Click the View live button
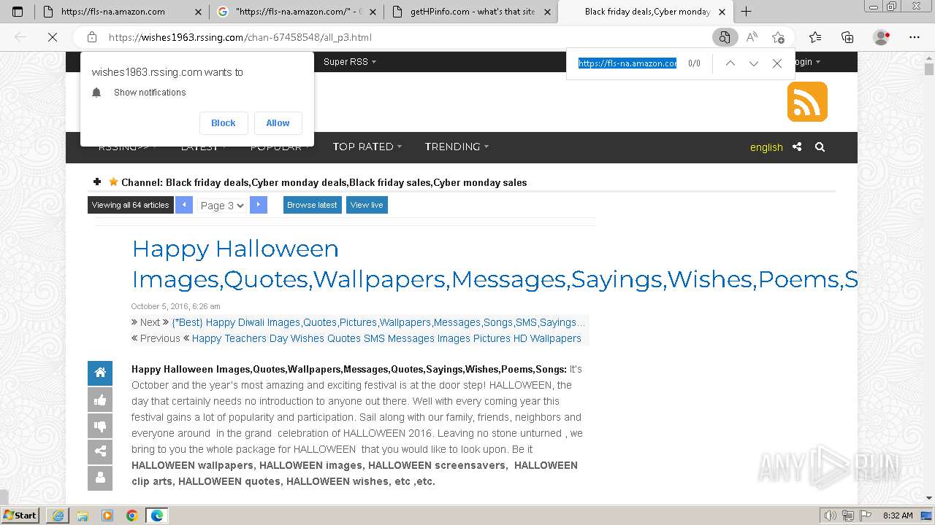 click(367, 205)
